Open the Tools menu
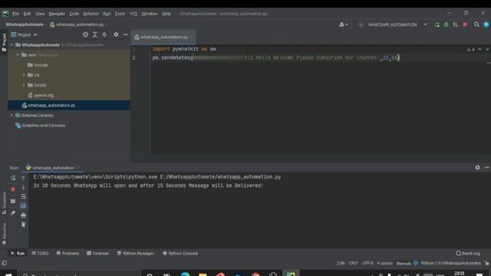 [x=120, y=14]
